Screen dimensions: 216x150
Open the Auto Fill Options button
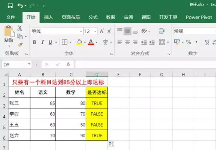click(111, 144)
